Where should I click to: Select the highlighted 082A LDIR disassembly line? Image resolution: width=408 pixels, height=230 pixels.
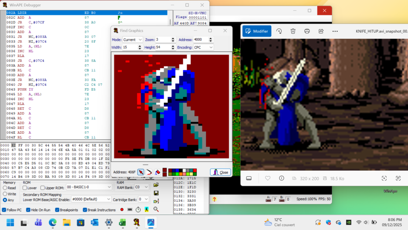pyautogui.click(x=87, y=12)
